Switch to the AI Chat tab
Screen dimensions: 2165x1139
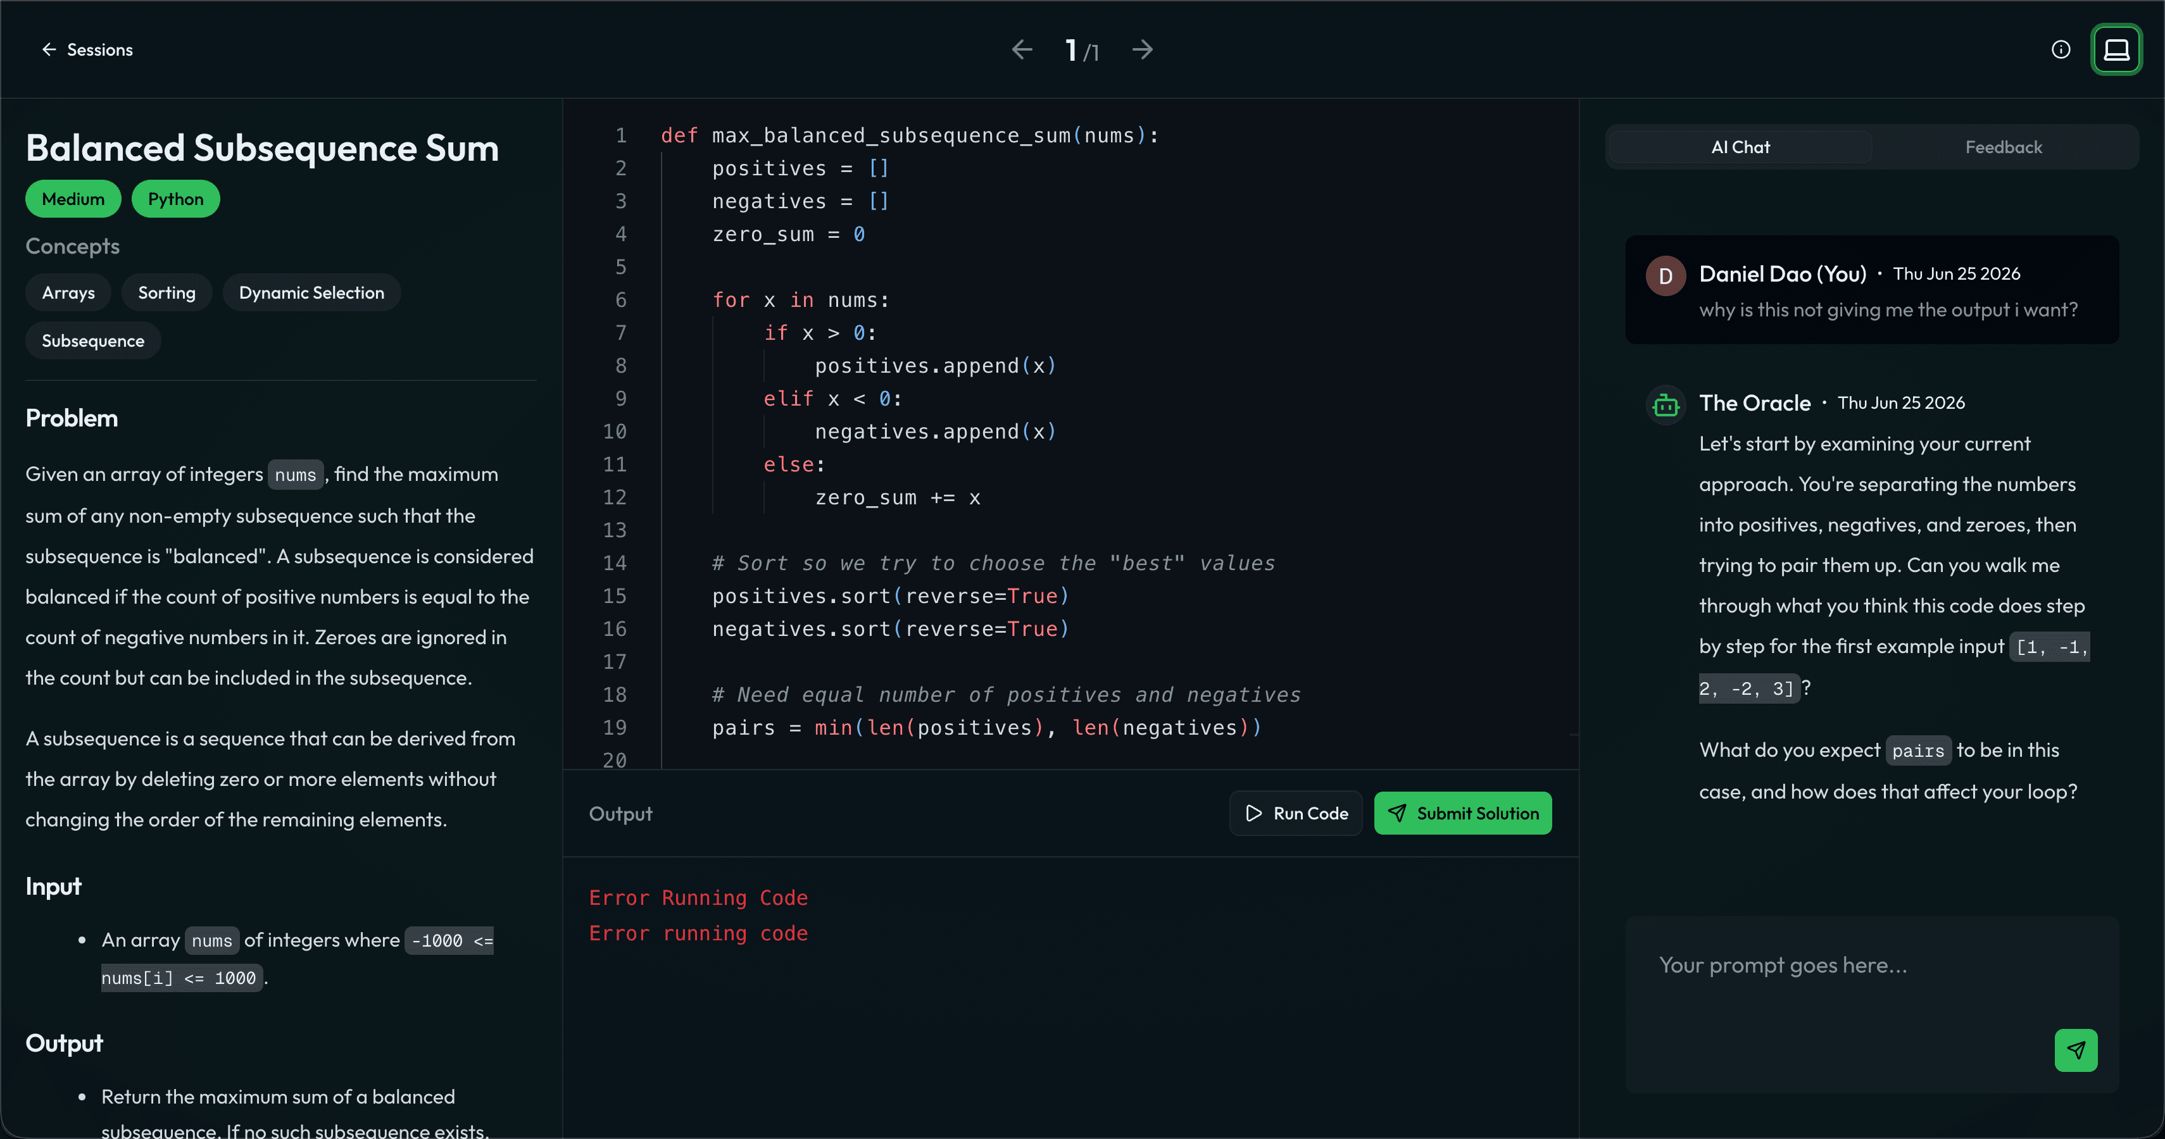1740,147
